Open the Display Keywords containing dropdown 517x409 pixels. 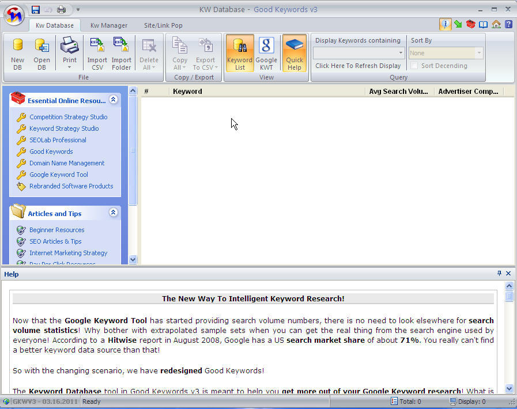(400, 52)
